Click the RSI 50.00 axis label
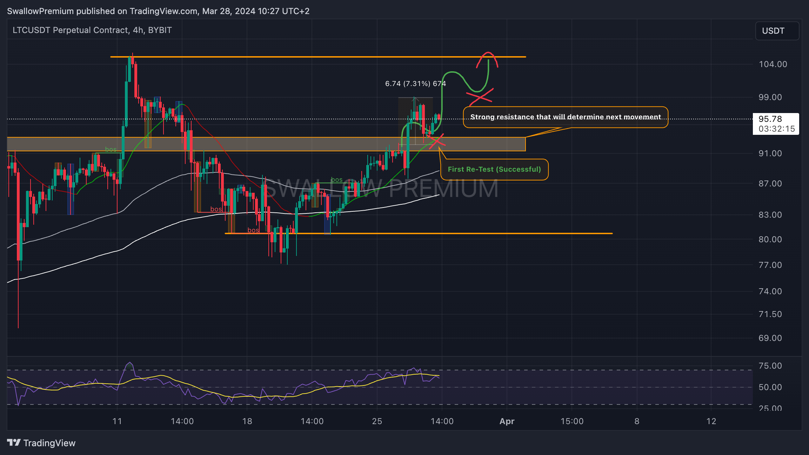The width and height of the screenshot is (809, 455). [x=770, y=387]
